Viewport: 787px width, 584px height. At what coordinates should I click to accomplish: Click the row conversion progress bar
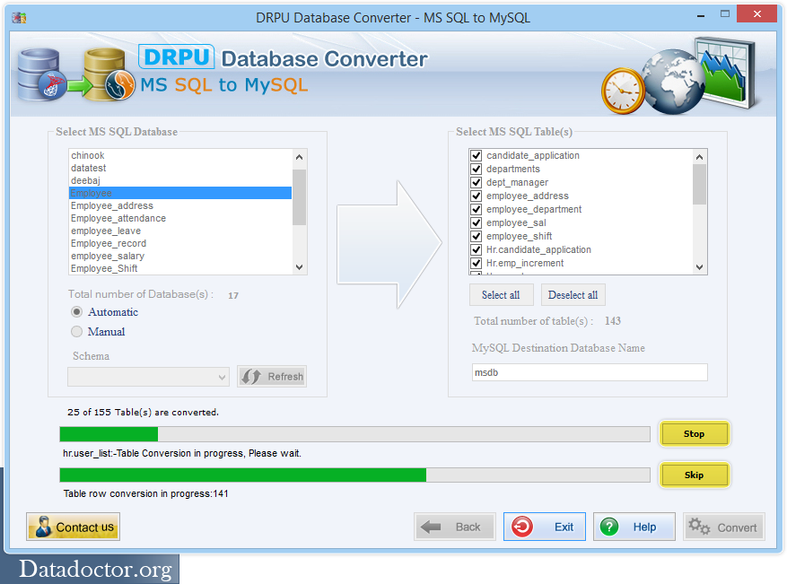354,475
